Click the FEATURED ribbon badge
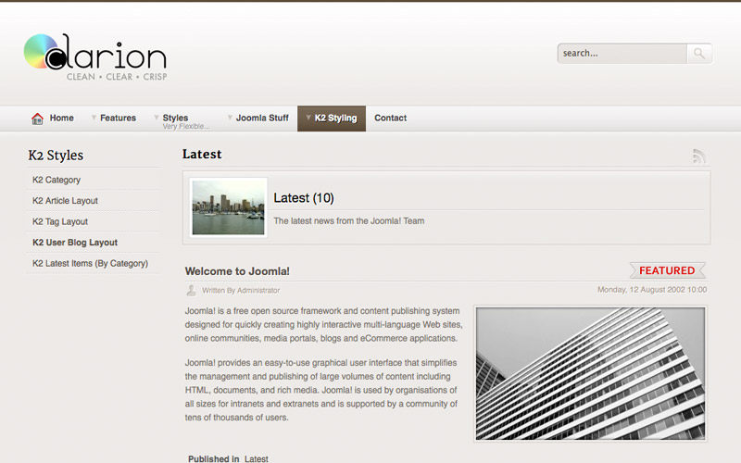The width and height of the screenshot is (741, 463). [x=667, y=270]
